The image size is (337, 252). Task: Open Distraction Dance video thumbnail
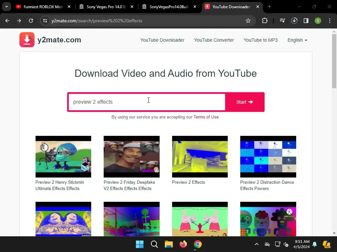pos(268,157)
